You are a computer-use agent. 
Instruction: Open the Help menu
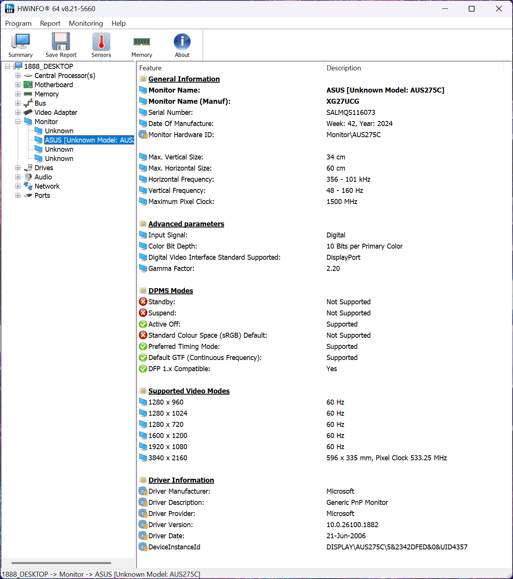[x=118, y=23]
